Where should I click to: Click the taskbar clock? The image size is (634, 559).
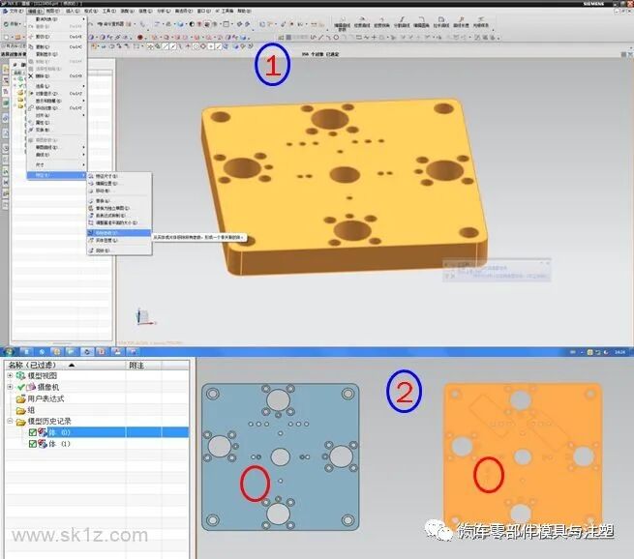click(619, 352)
